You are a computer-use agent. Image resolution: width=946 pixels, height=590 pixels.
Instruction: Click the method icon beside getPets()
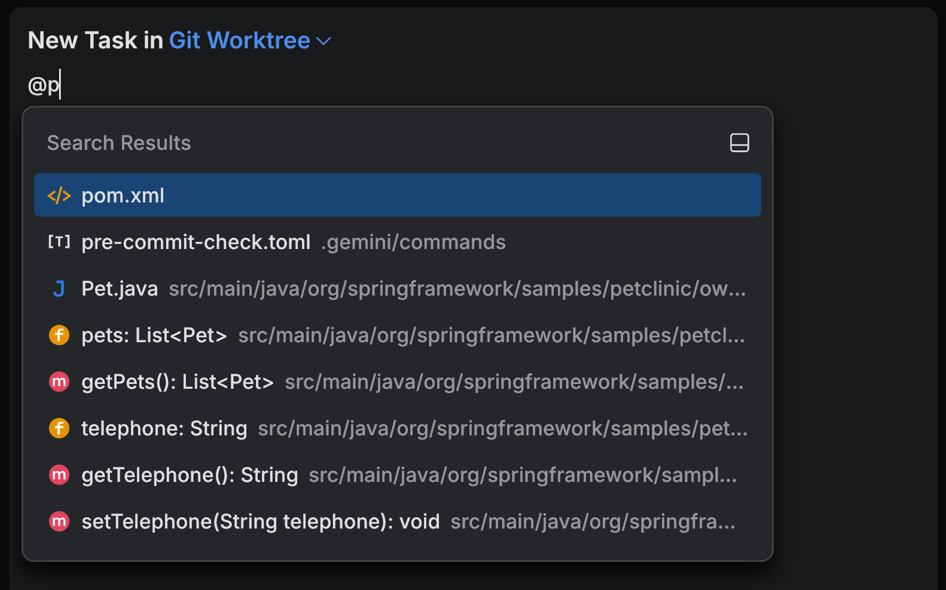(59, 382)
